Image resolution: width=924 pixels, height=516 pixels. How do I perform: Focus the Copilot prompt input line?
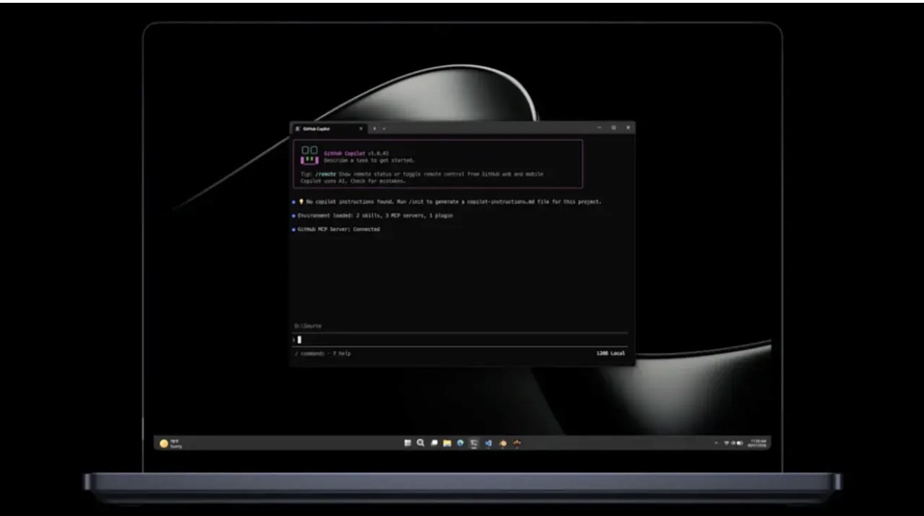click(461, 340)
